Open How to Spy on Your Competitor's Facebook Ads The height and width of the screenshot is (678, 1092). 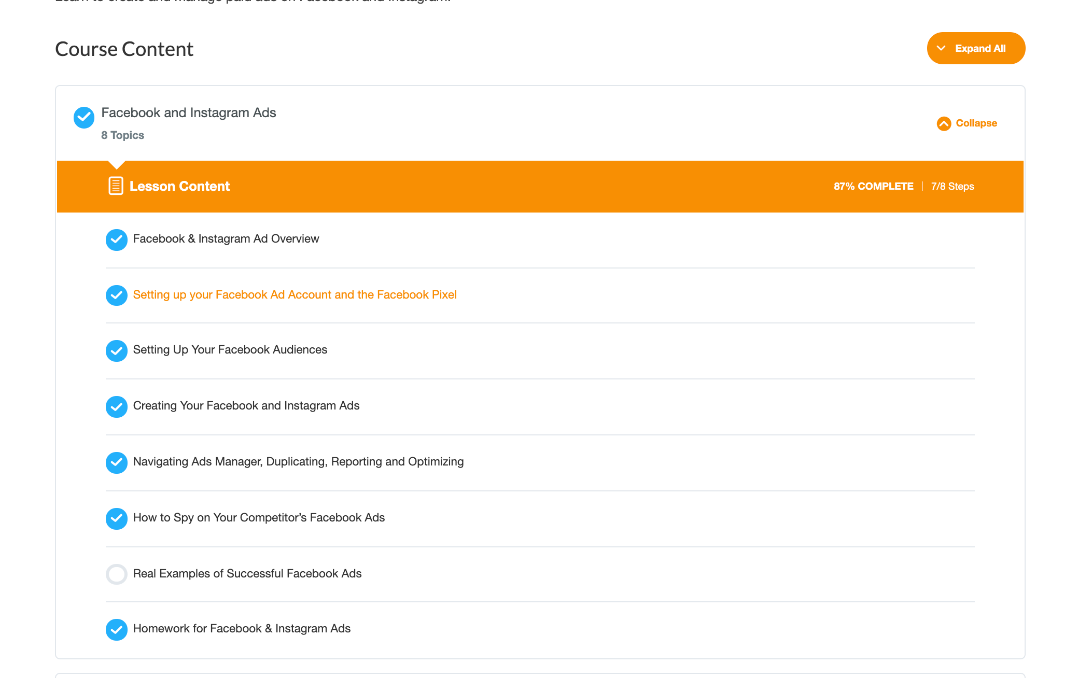[x=259, y=518]
